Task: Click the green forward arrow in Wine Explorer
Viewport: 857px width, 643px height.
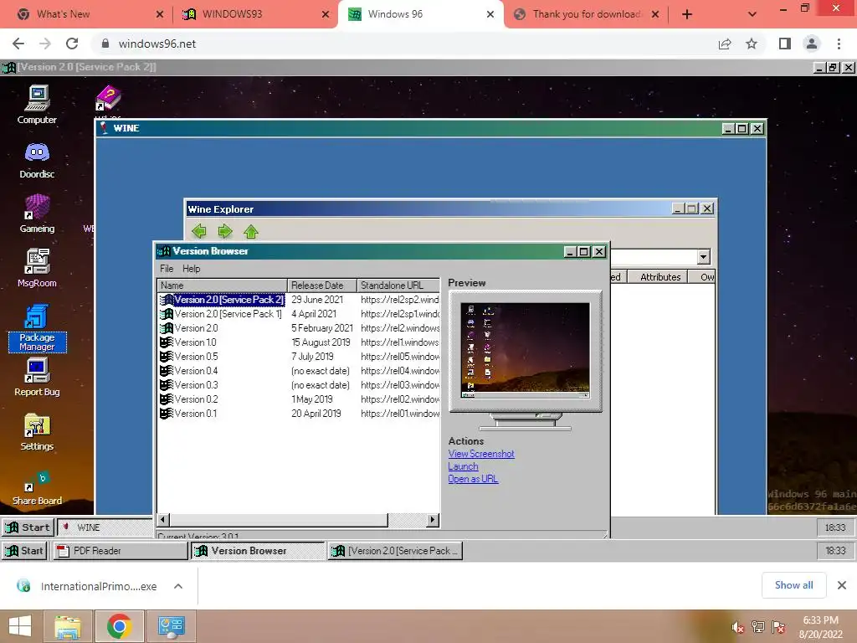Action: click(x=225, y=231)
